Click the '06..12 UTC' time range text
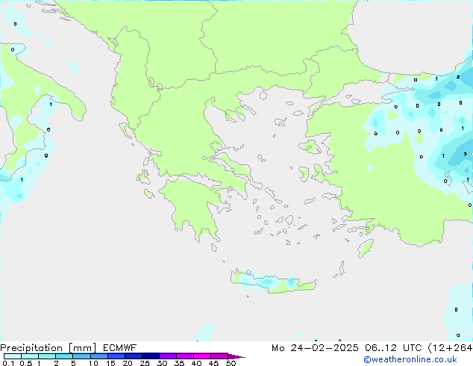473x366 pixels. tap(393, 348)
